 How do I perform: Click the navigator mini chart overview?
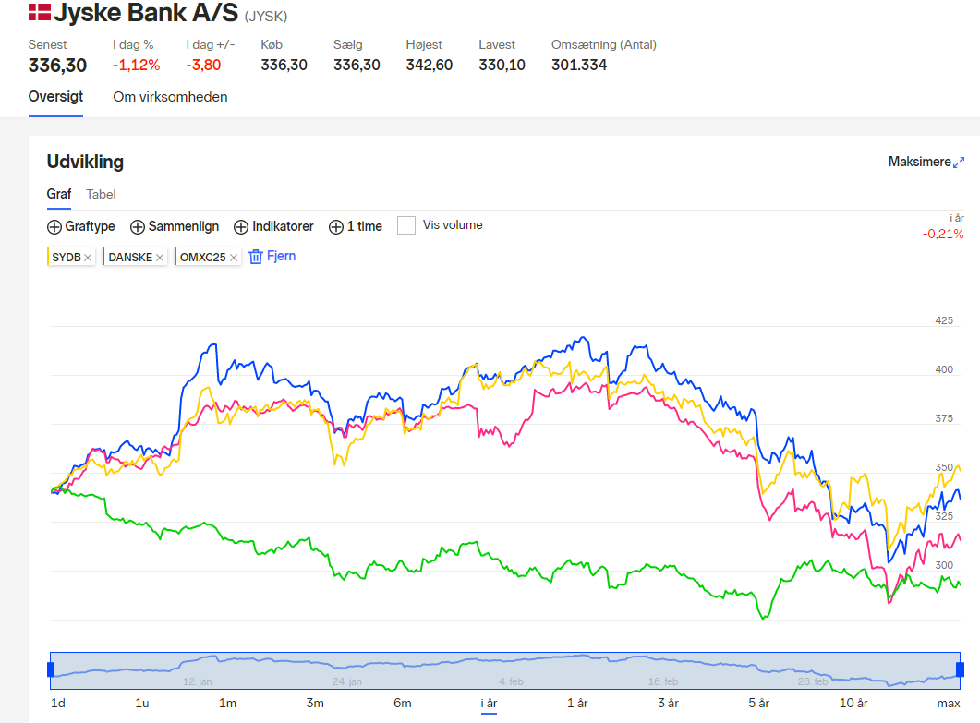click(x=505, y=670)
